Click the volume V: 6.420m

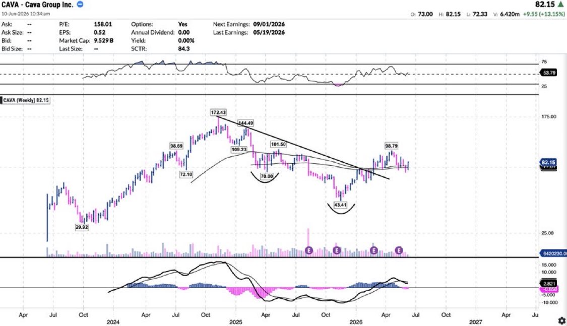(x=506, y=14)
